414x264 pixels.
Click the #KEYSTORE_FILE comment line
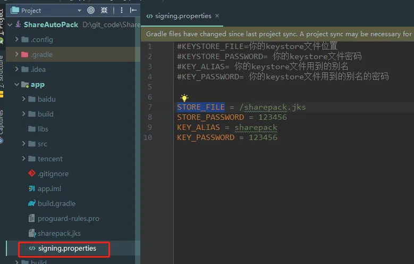point(257,46)
